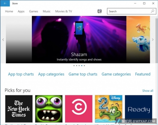The width and height of the screenshot is (158, 125).
Task: Go to the Music section
Action: 47,11
